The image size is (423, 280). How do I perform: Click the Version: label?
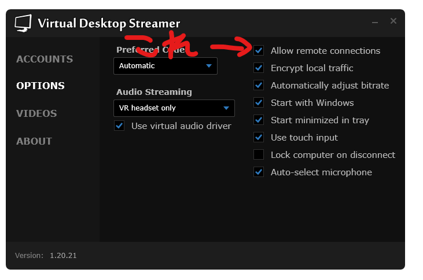[x=29, y=256]
